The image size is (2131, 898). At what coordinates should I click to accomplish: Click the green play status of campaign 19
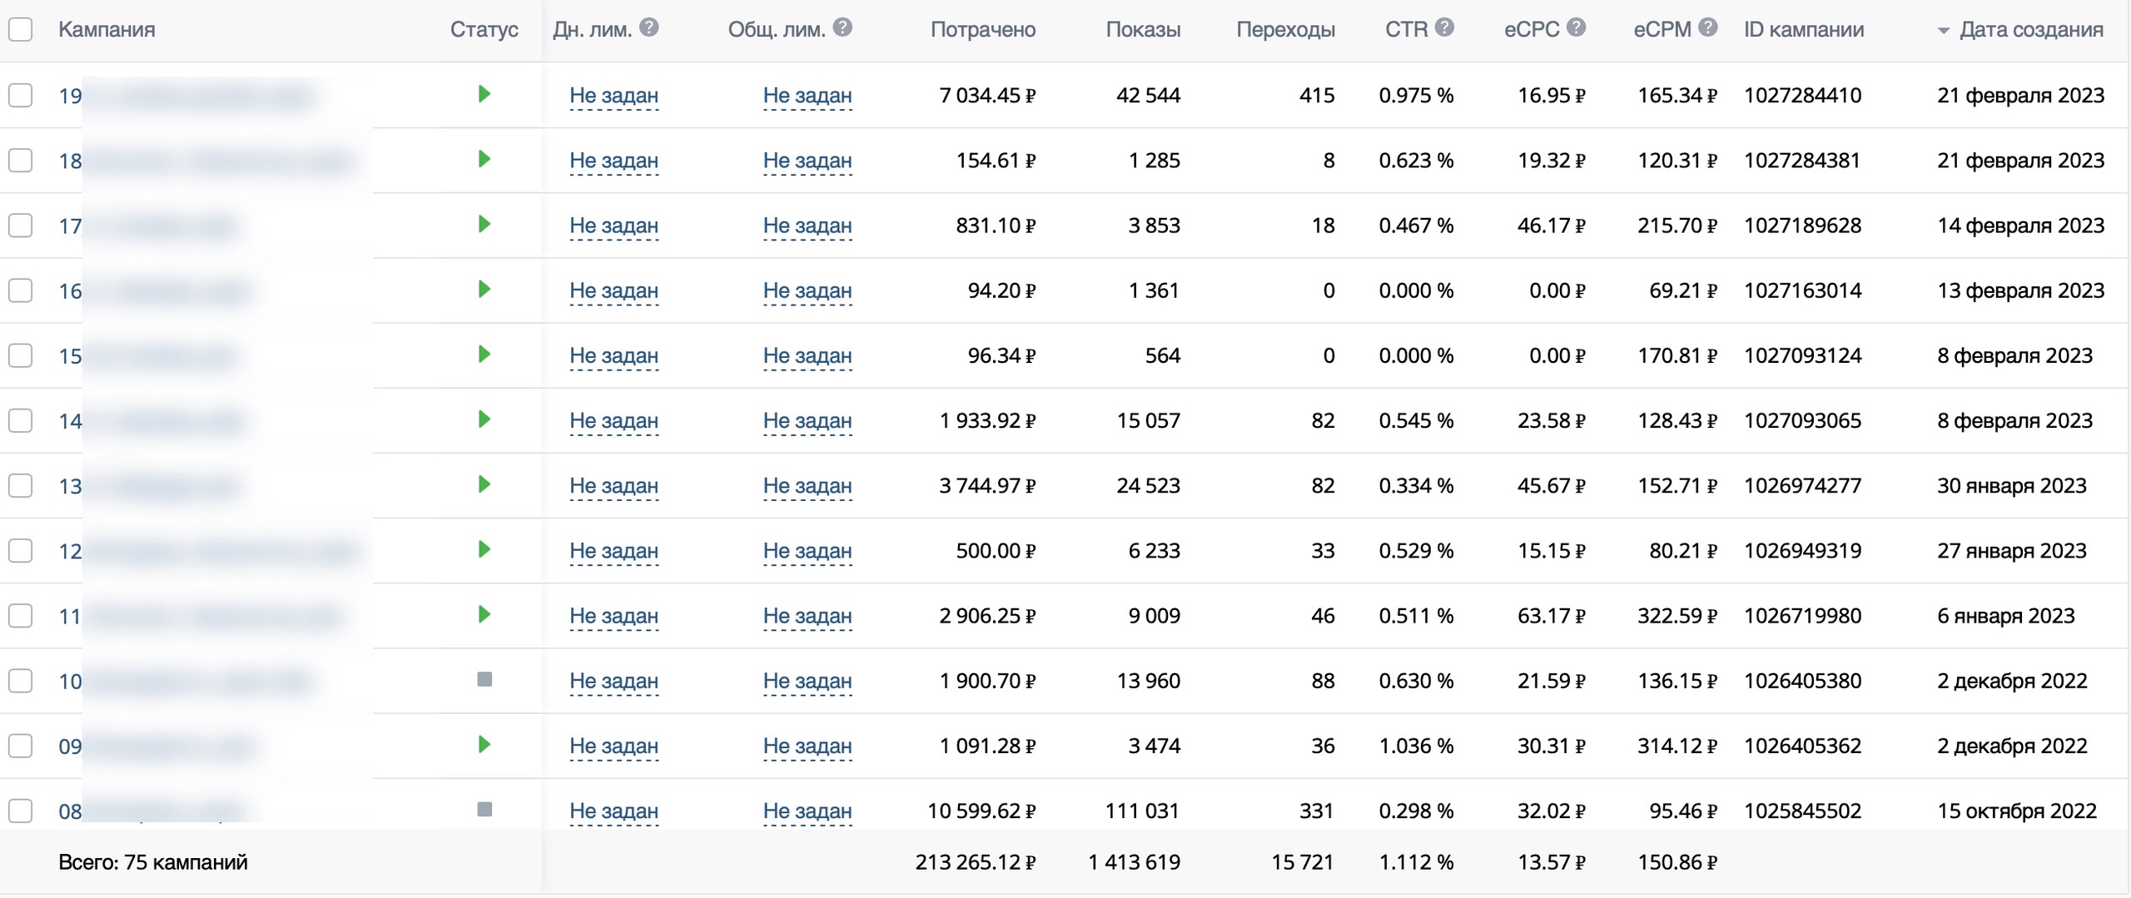pos(484,94)
